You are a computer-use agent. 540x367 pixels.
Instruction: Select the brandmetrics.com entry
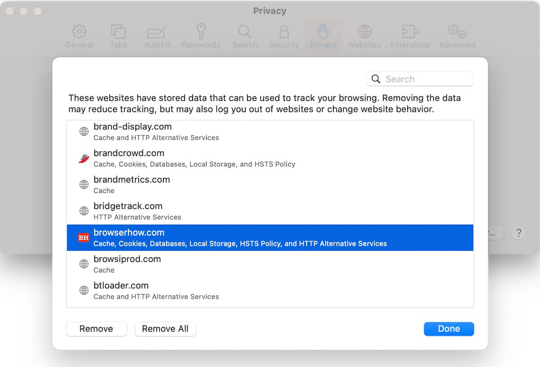pos(270,185)
